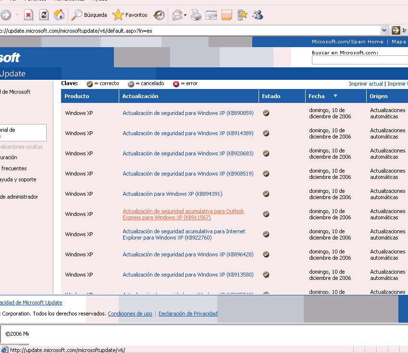This screenshot has height=353, width=408.
Task: Open Windows XP update KB894391 link
Action: tap(172, 194)
